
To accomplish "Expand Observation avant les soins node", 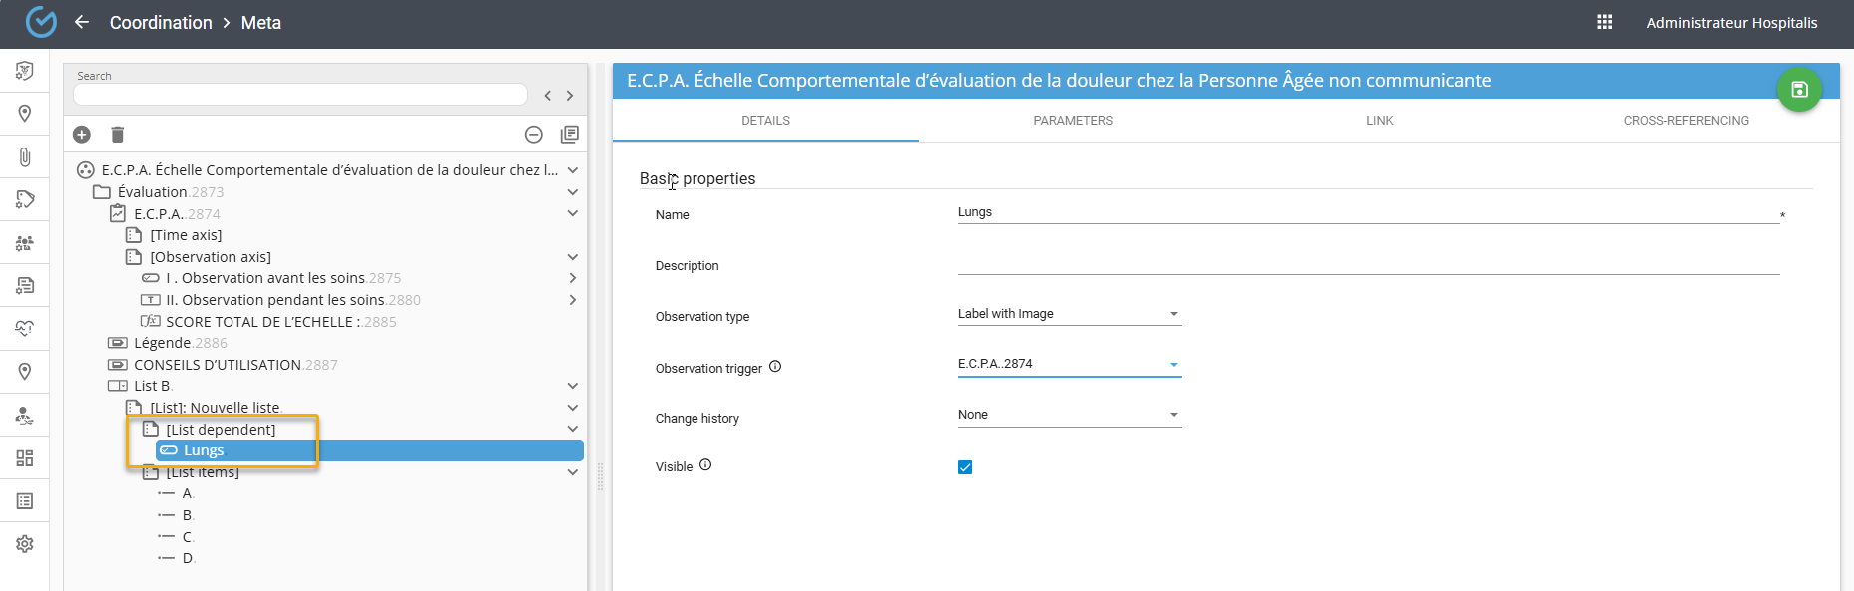I will [x=573, y=278].
